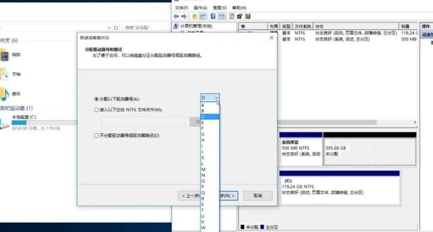Image resolution: width=433 pixels, height=232 pixels.
Task: Sort by the 容量 column header
Action: [408, 26]
